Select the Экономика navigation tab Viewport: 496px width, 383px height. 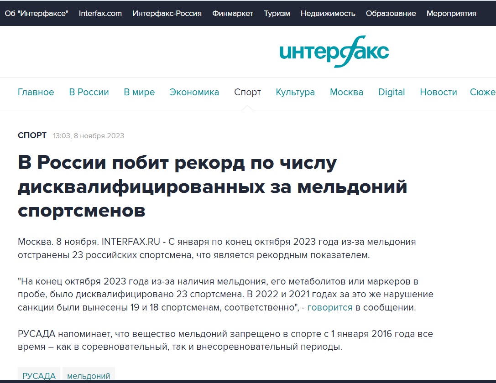coord(194,92)
